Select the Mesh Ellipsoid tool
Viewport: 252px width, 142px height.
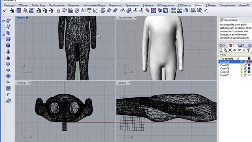8,70
